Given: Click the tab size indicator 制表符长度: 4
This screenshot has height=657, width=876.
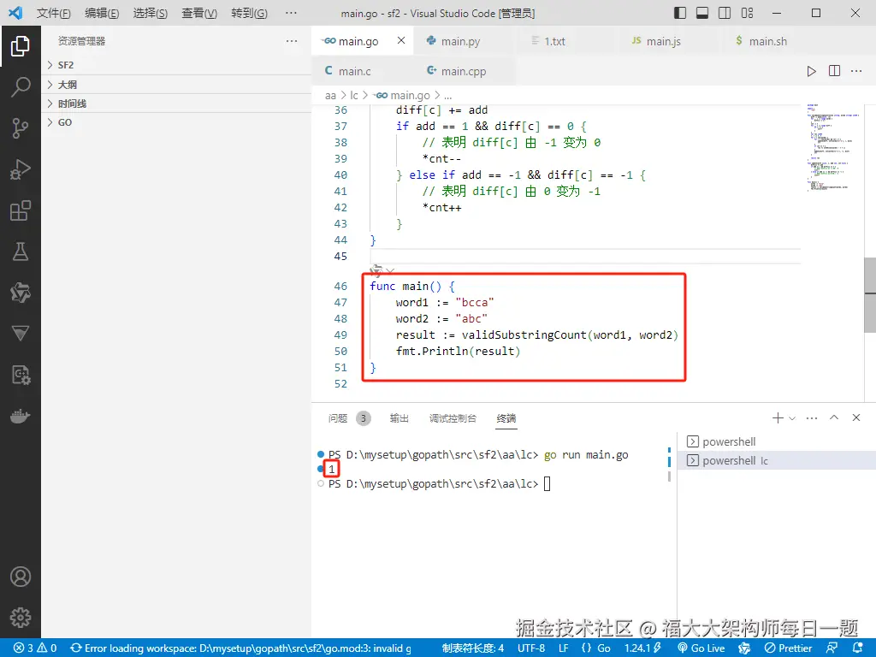Looking at the screenshot, I should (472, 648).
